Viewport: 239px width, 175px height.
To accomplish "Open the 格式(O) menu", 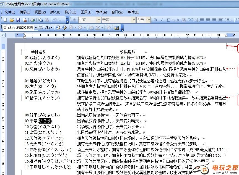I will [70, 12].
